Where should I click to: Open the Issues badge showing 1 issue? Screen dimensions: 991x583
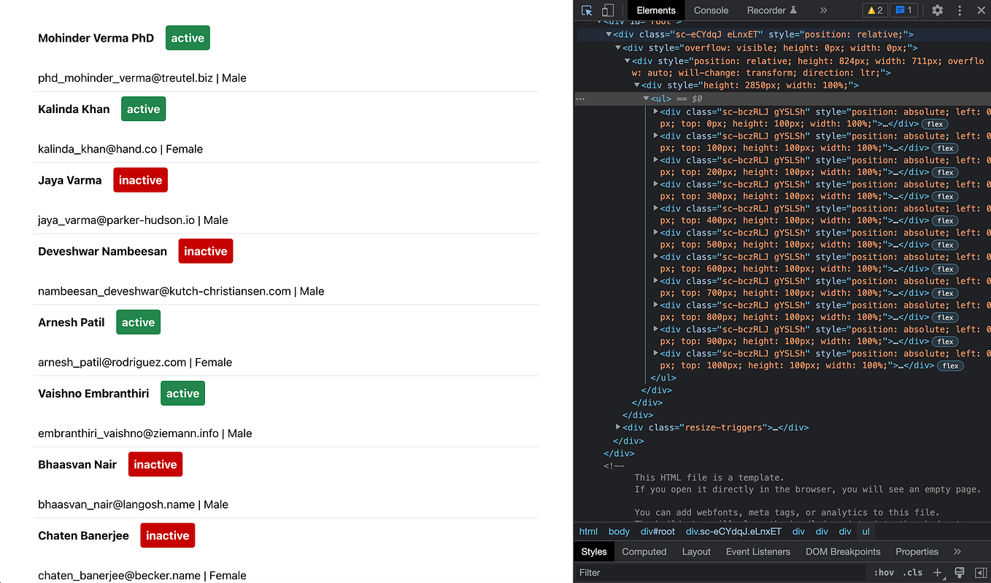point(903,10)
